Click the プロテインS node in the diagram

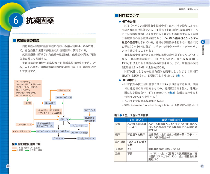(x=90, y=110)
